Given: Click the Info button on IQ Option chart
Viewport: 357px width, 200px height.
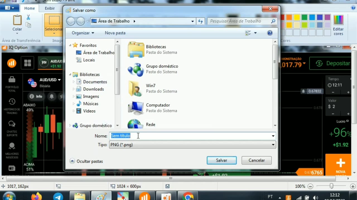Looking at the screenshot, I should point(36,96).
